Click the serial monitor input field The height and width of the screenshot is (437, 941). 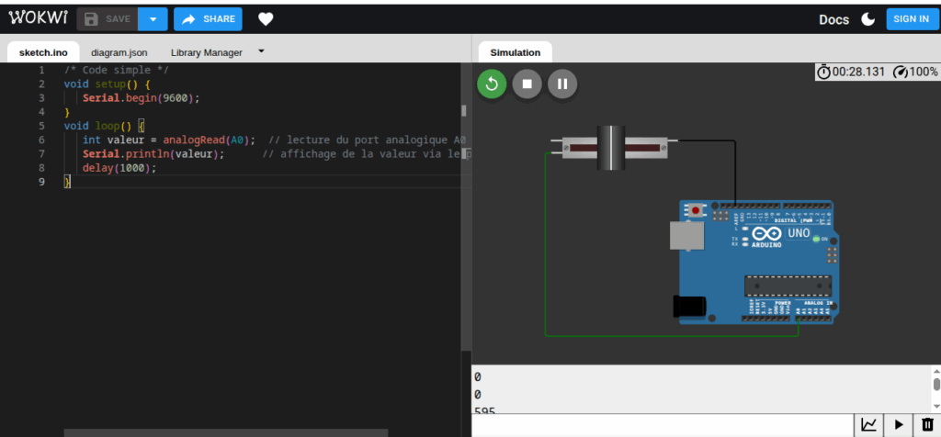pos(662,425)
